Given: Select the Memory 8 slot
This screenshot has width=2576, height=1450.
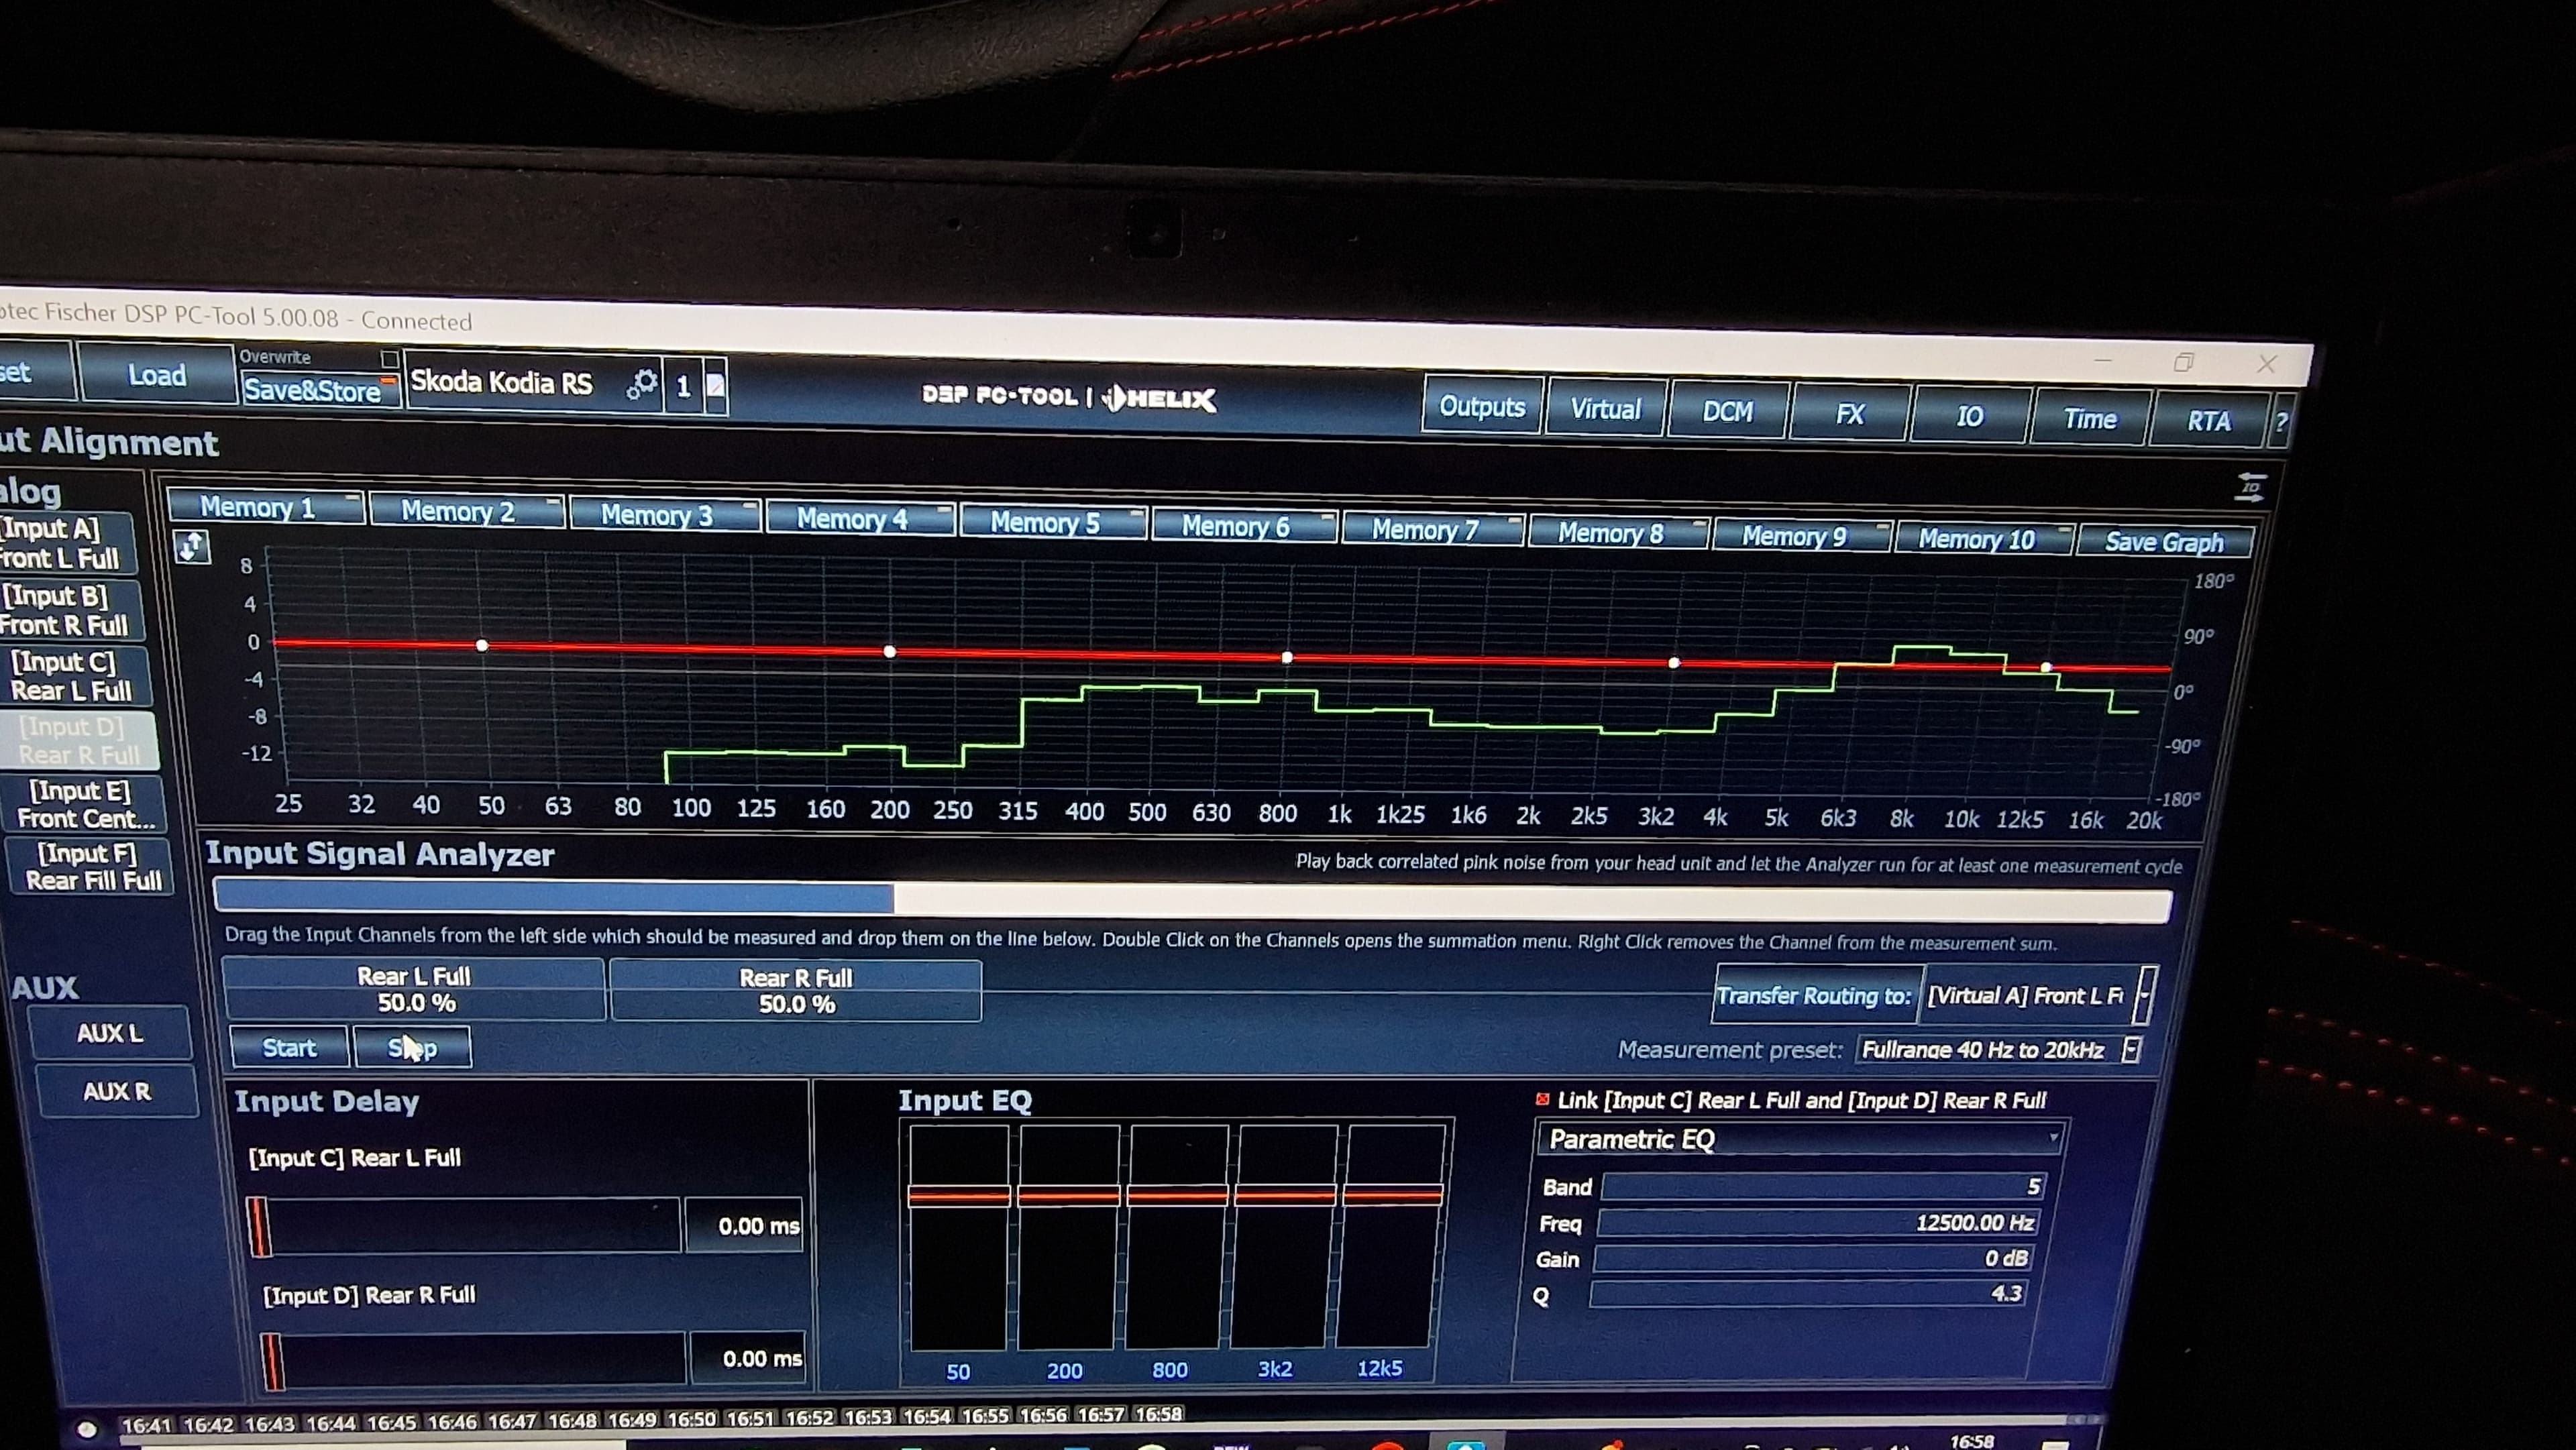Looking at the screenshot, I should click(1618, 533).
